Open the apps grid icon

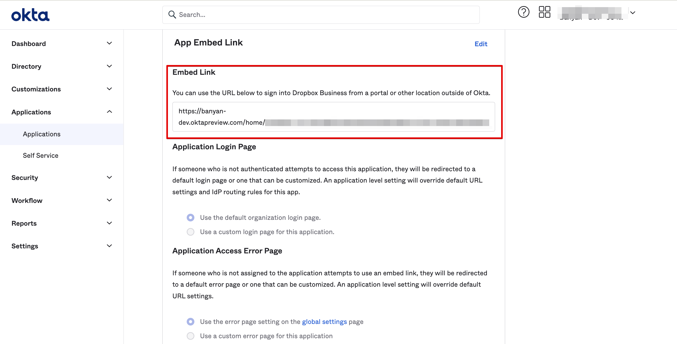pyautogui.click(x=545, y=12)
